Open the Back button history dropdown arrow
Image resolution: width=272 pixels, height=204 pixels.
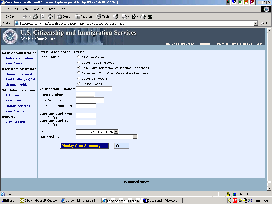point(19,17)
